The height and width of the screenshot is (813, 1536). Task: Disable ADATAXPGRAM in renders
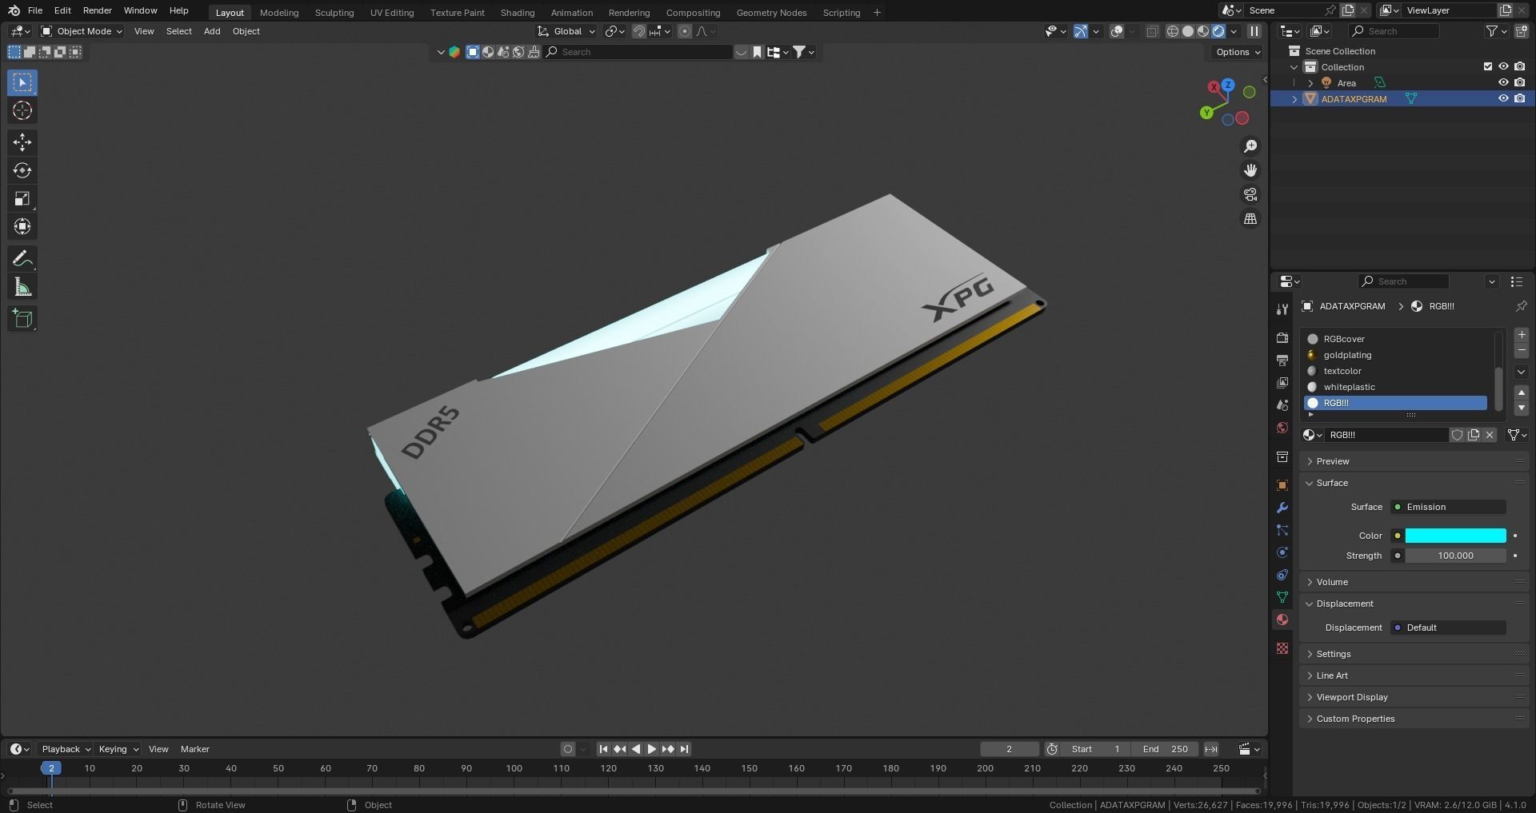1519,98
